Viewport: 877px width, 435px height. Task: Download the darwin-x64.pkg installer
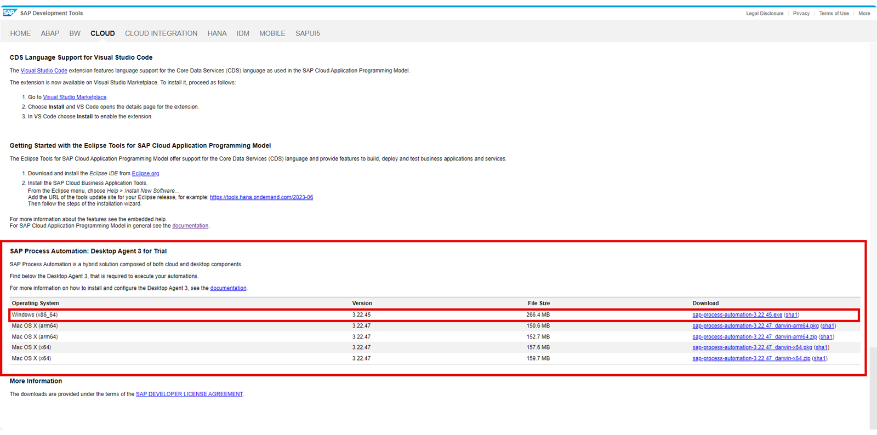pyautogui.click(x=752, y=347)
